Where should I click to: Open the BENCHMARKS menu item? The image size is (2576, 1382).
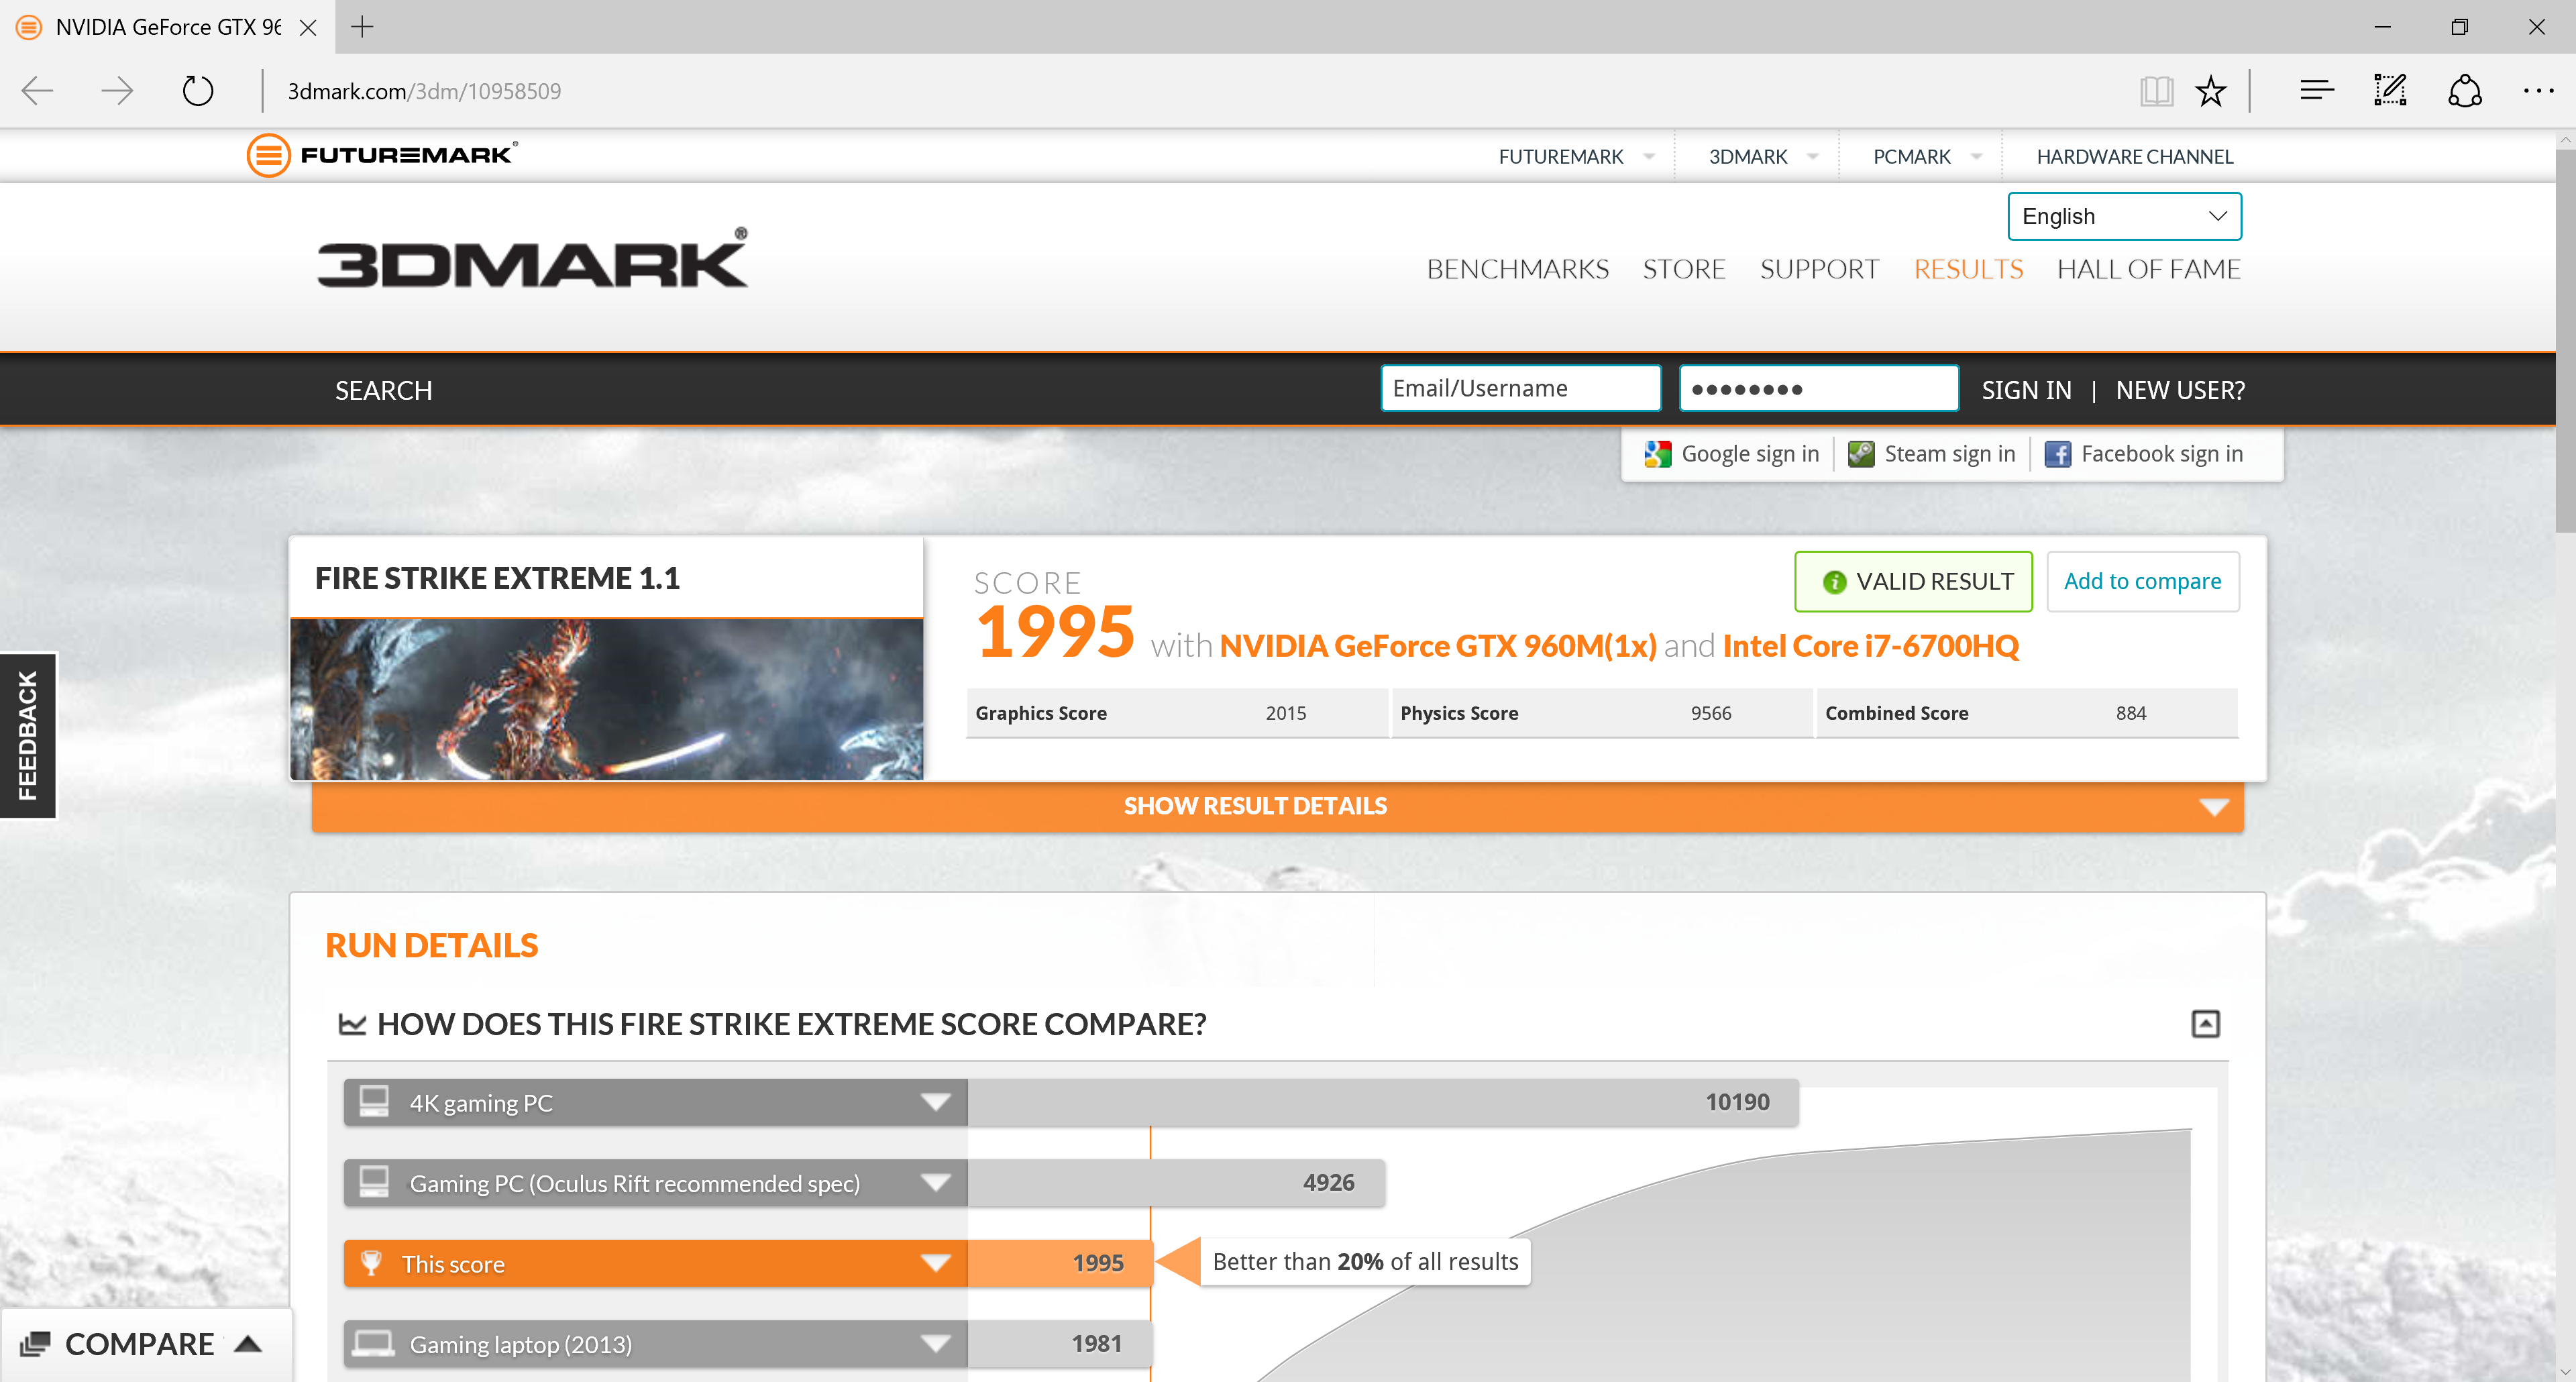(1517, 269)
